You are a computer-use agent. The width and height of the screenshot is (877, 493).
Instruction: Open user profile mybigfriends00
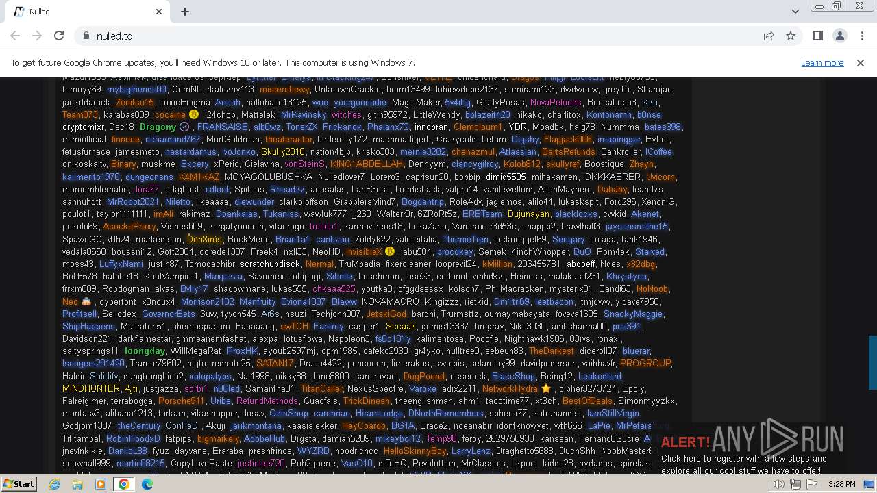tap(136, 89)
